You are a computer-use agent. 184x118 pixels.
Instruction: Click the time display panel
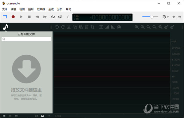(x=102, y=17)
